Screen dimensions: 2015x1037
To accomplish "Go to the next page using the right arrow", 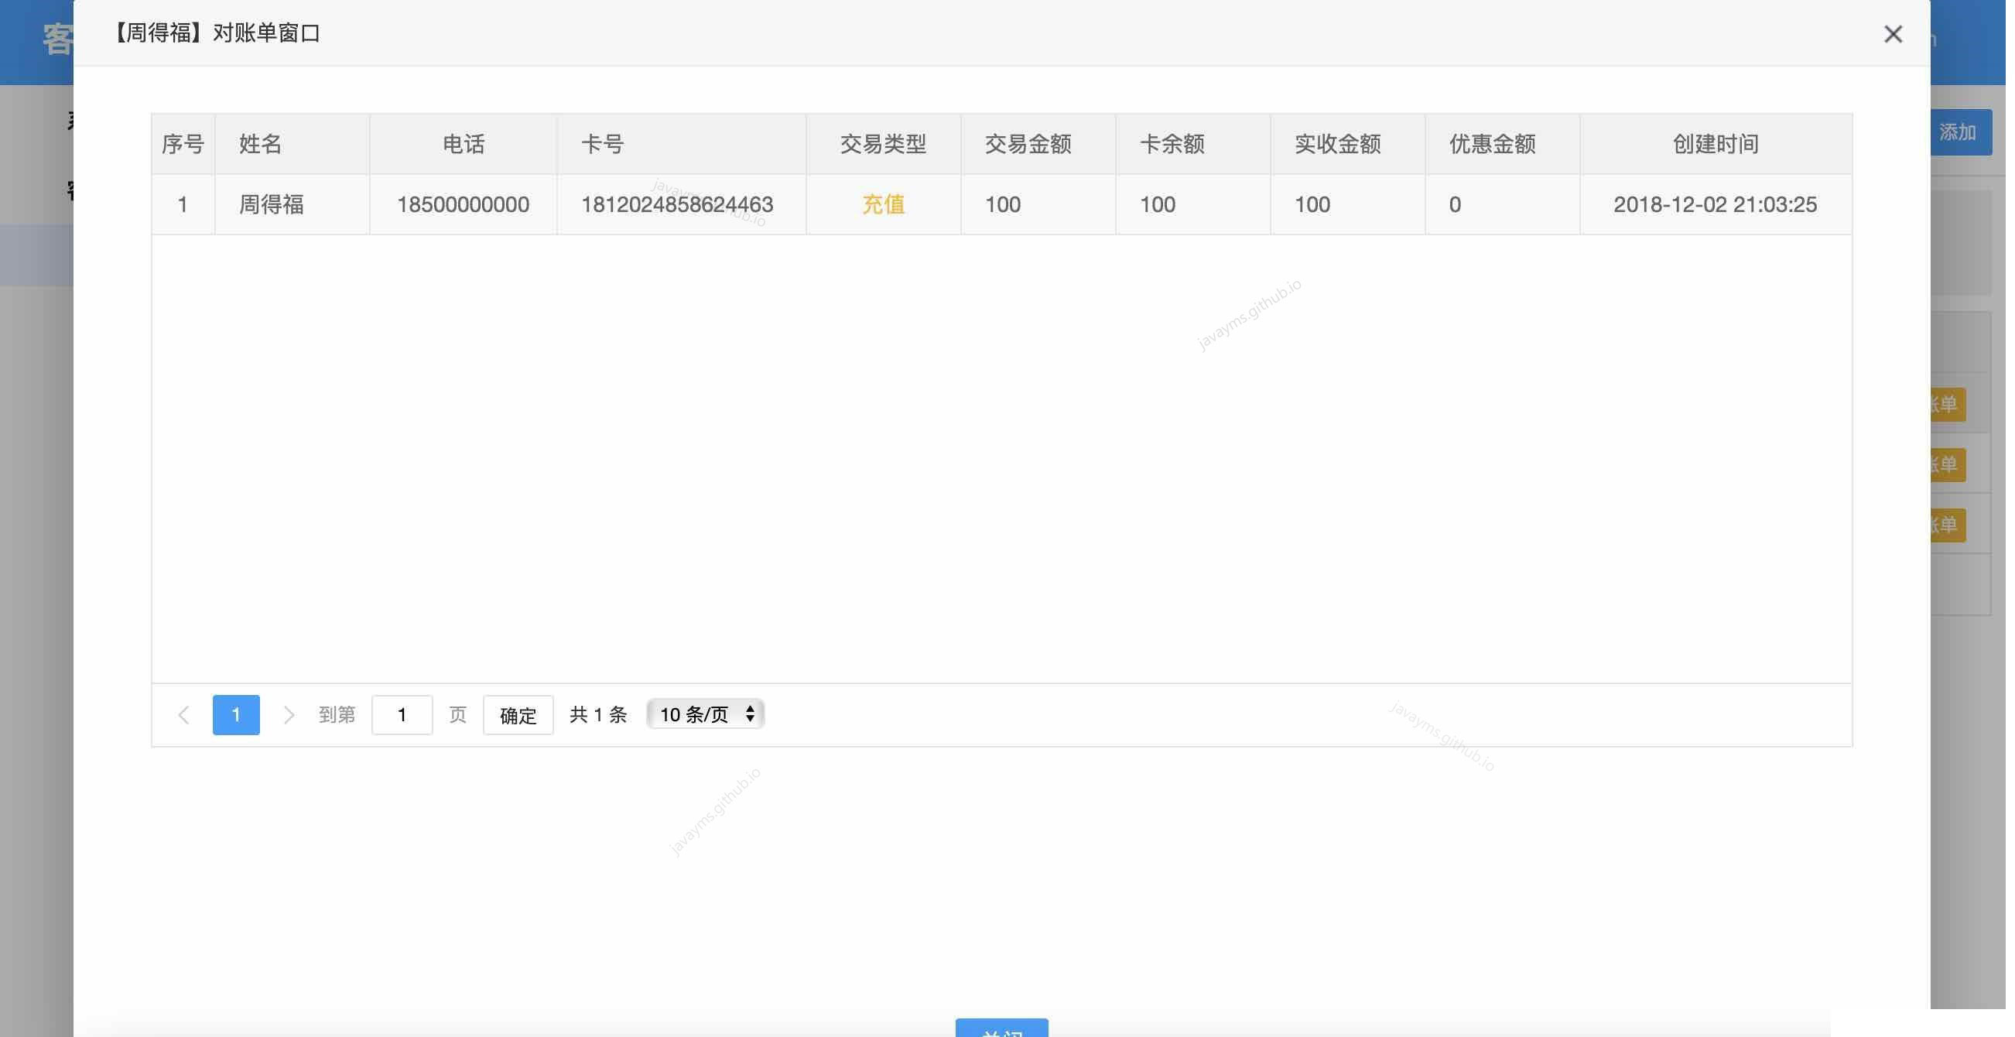I will tap(289, 714).
